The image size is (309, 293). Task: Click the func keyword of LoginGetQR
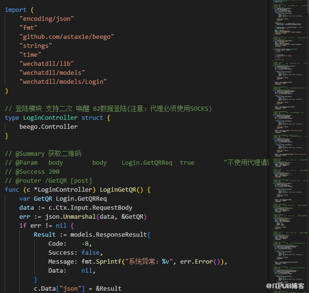12,190
